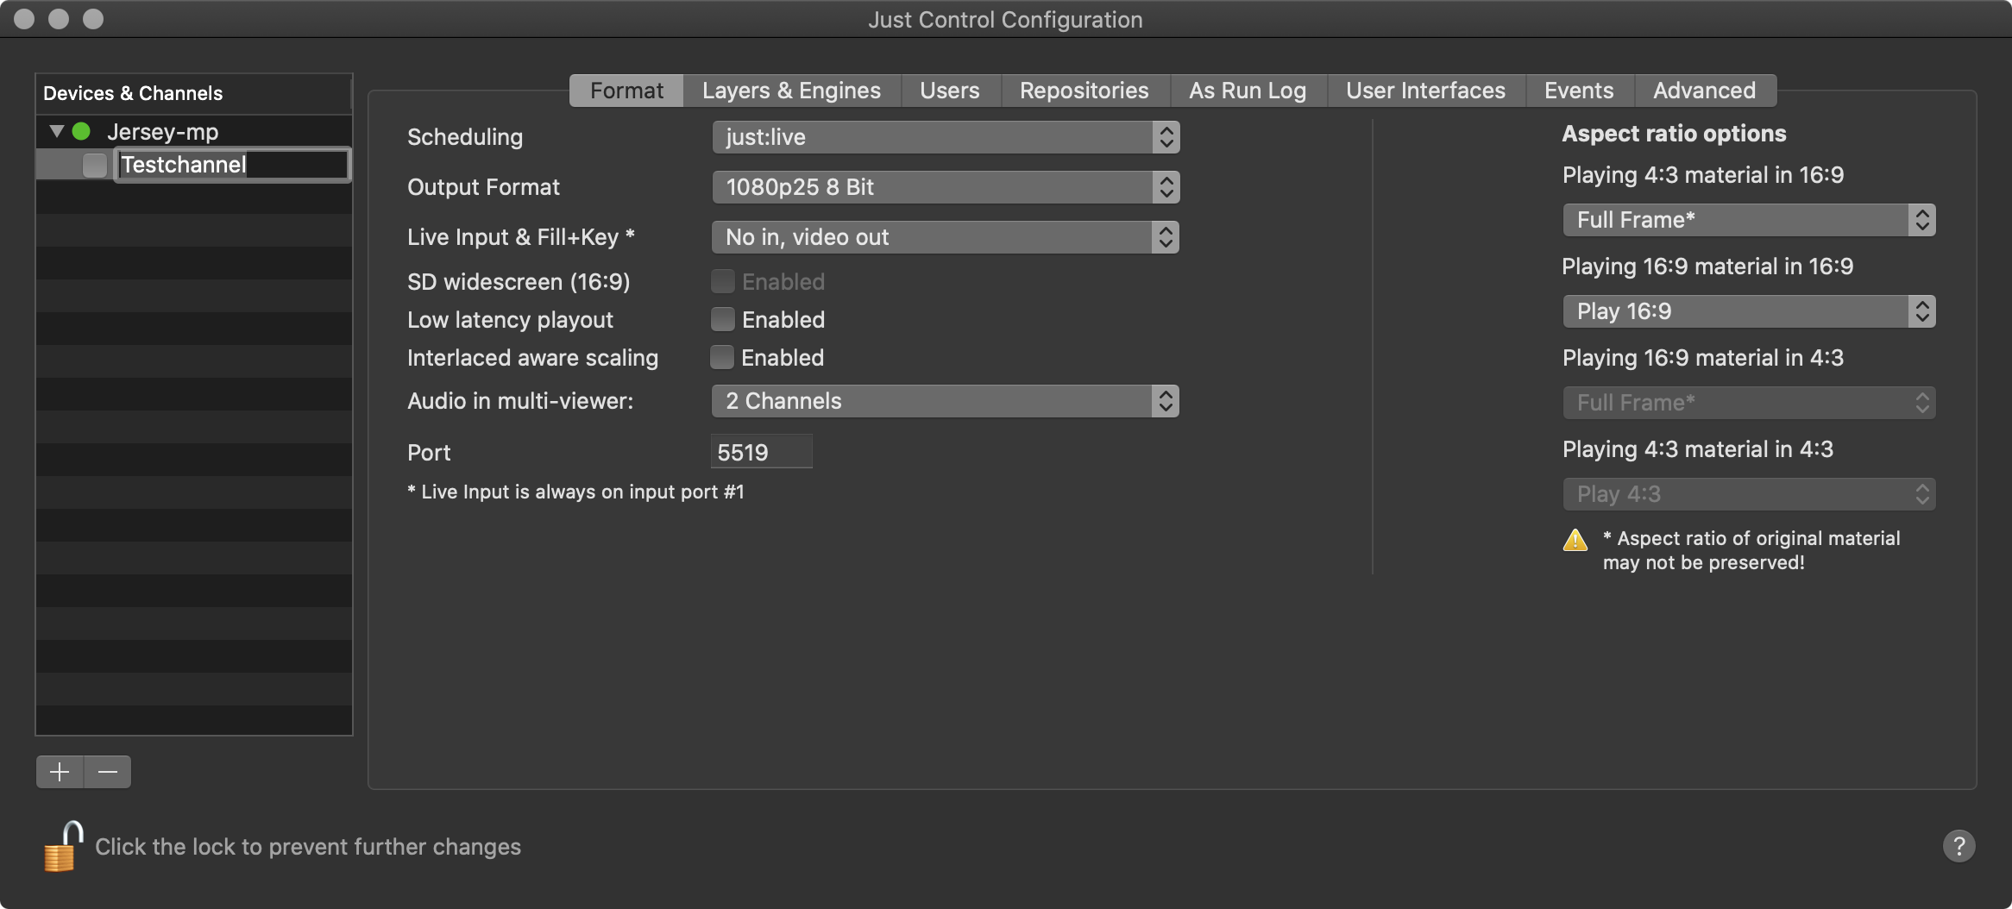Click 'Live Input is always on input port #1' note
Screen dimensions: 2012x909
(575, 492)
